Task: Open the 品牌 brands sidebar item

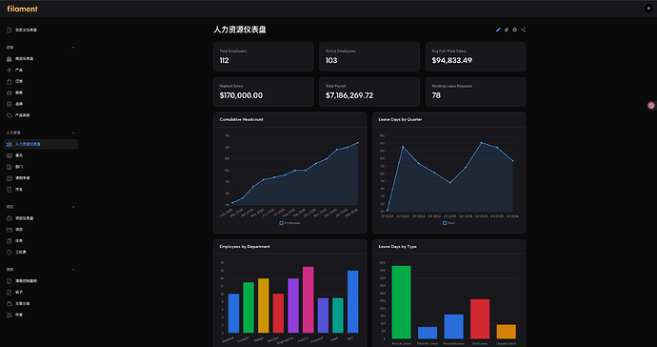Action: [41, 104]
